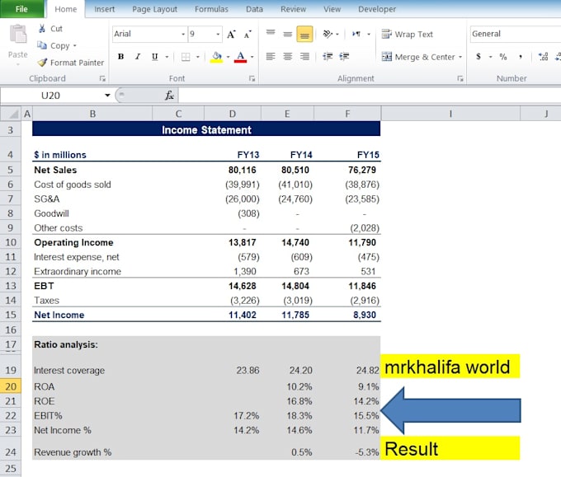Screen dimensions: 561x477
Task: Open the Name Box dropdown arrow
Action: click(x=107, y=95)
